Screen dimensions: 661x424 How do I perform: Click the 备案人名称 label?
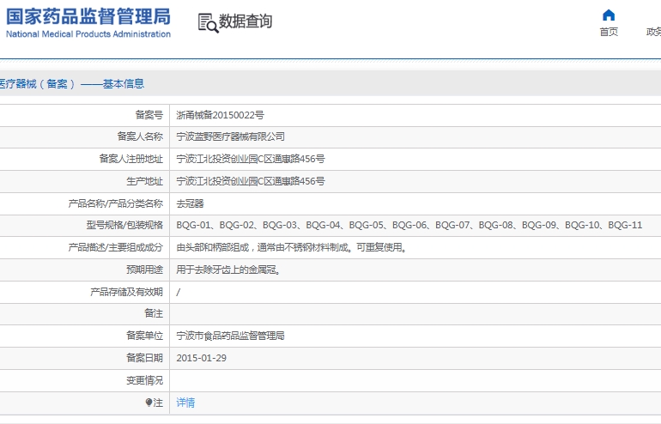(x=140, y=136)
